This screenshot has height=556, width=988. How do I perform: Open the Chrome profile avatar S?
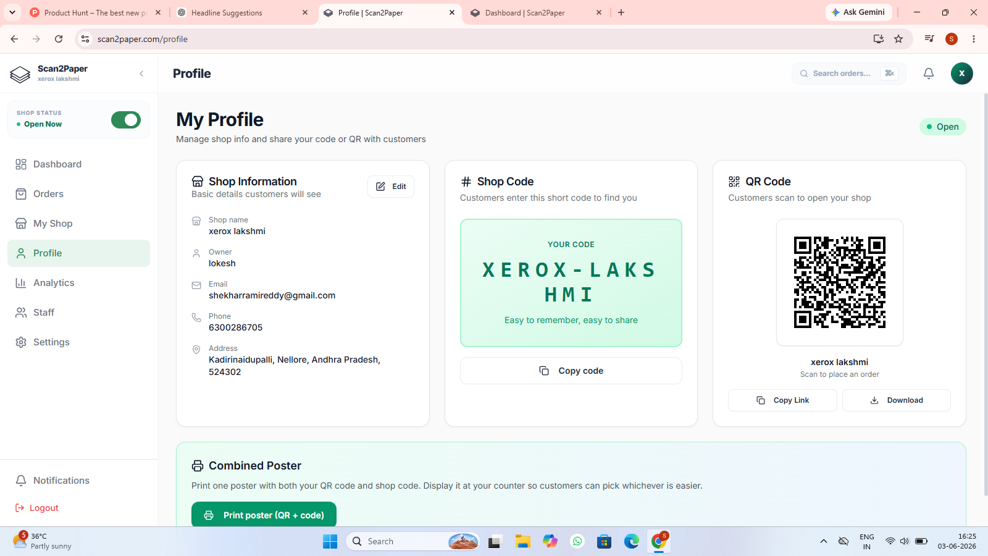click(x=952, y=39)
